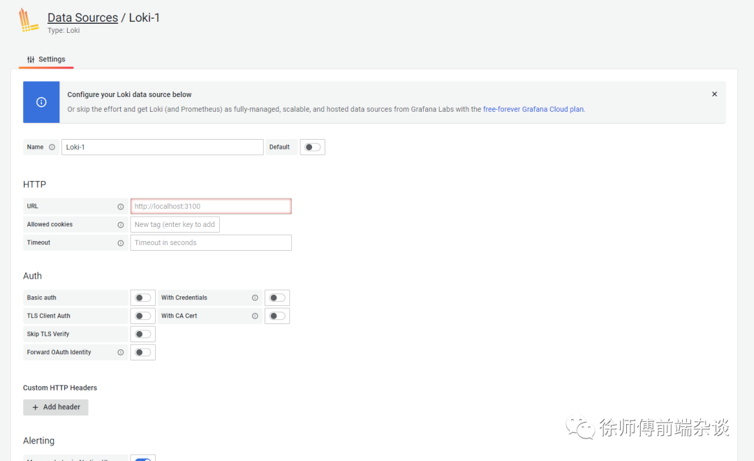
Task: Turn on Skip TLS Verify
Action: 142,335
